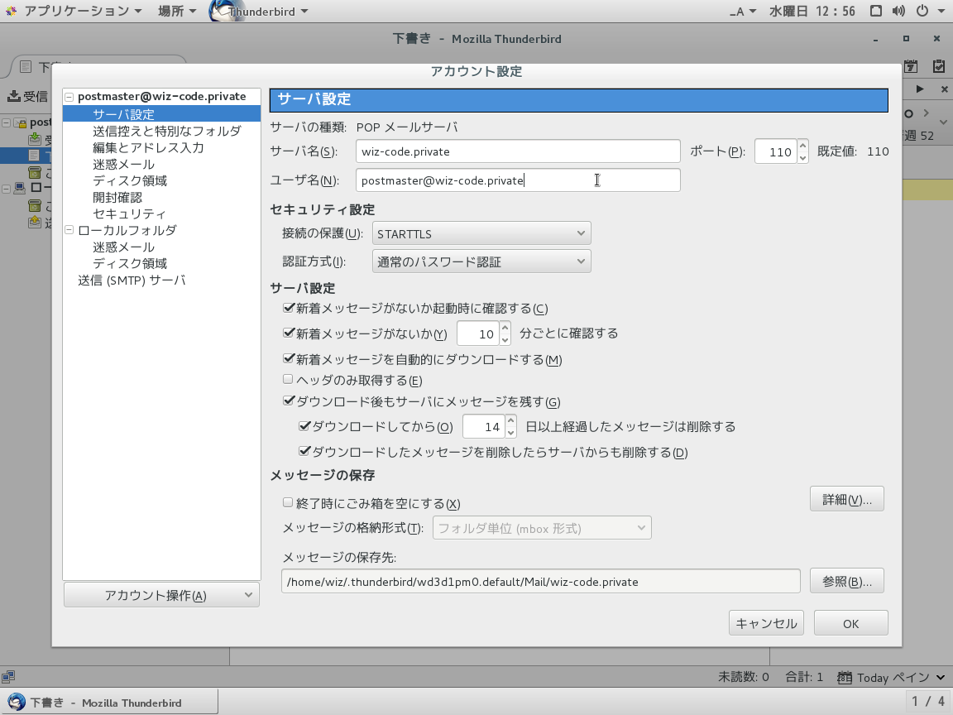953x715 pixels.
Task: Toggle periodic check for new messages checkbox
Action: (x=288, y=334)
